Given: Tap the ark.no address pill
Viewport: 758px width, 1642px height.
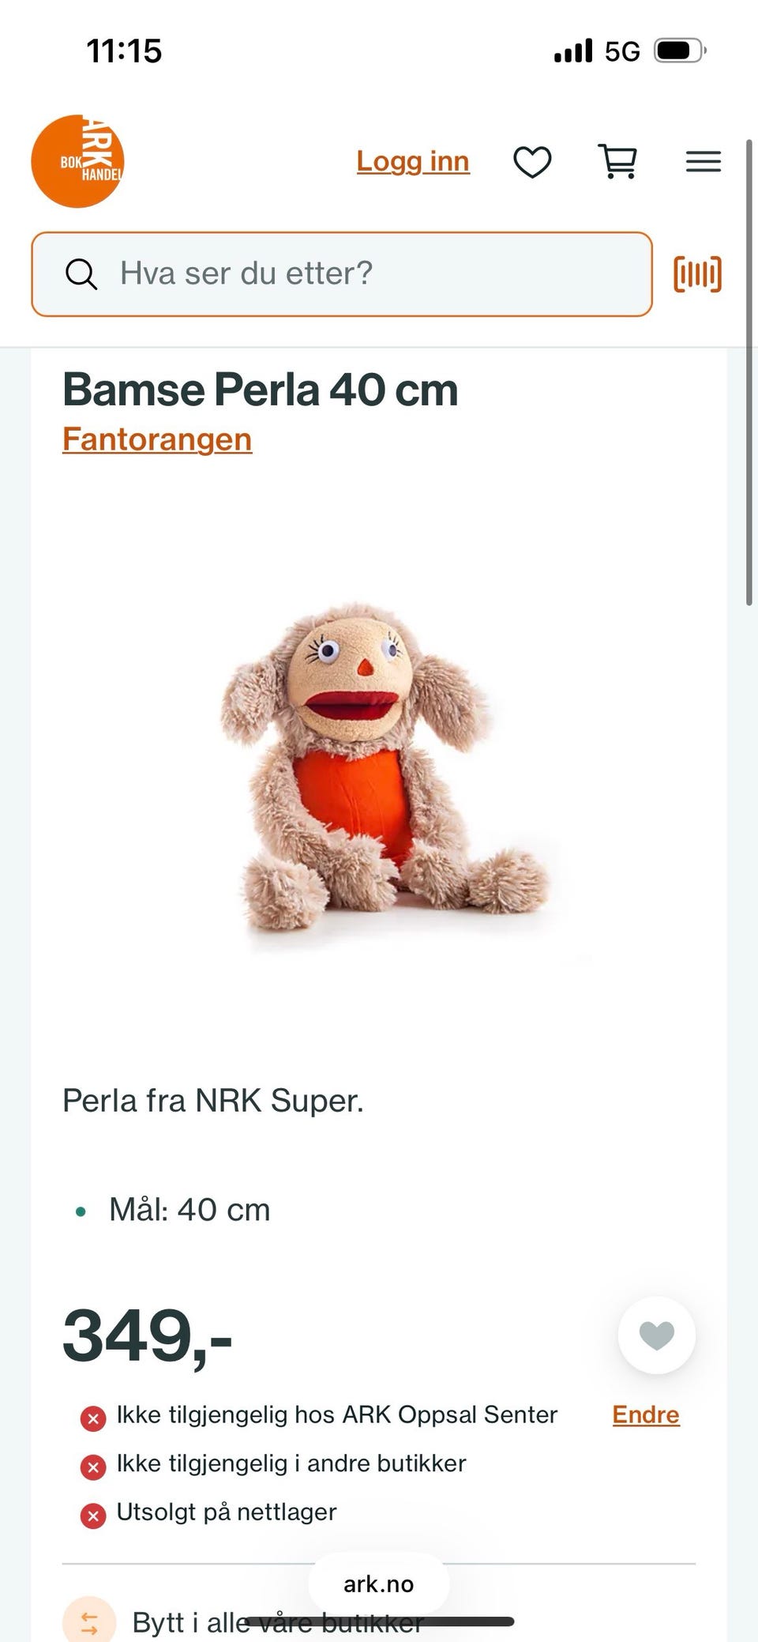Looking at the screenshot, I should tap(379, 1584).
